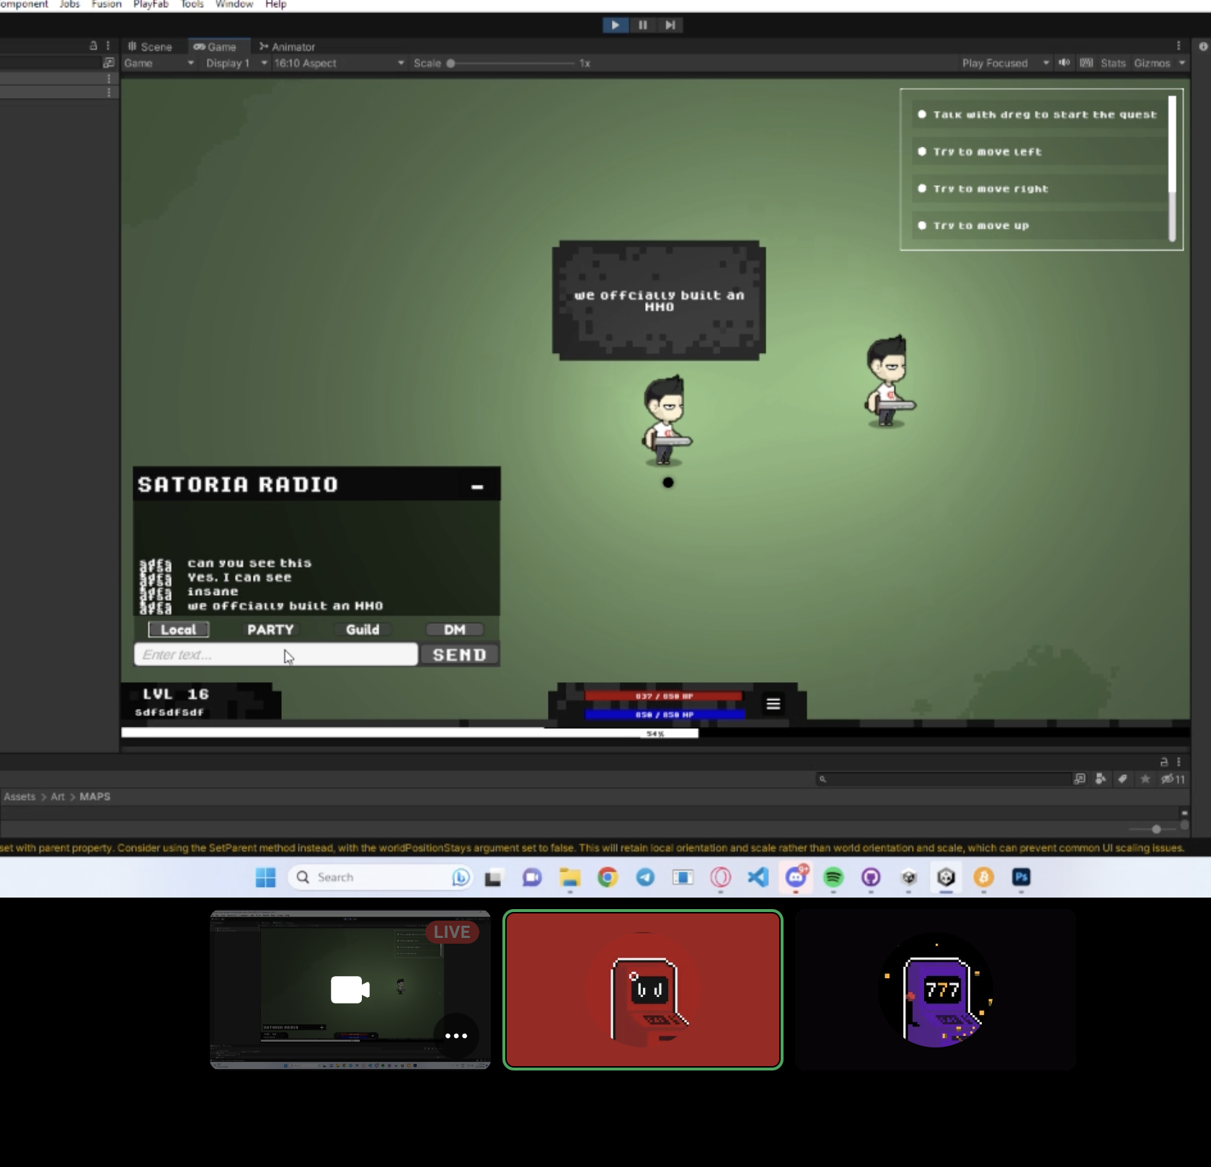Click the console warning message in status bar
Screen dimensions: 1211x1167
point(593,848)
